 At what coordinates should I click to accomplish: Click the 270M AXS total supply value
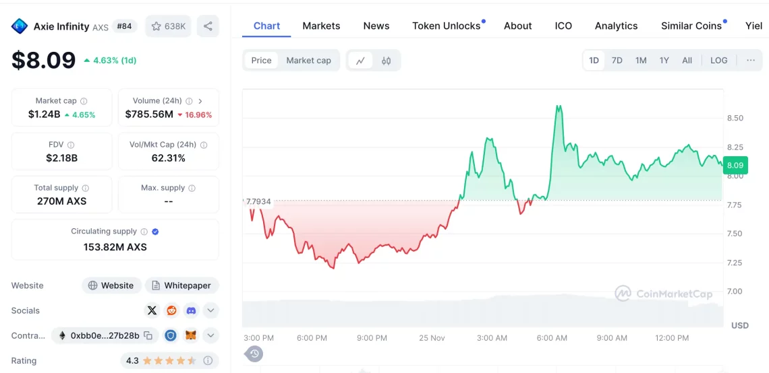pyautogui.click(x=61, y=201)
